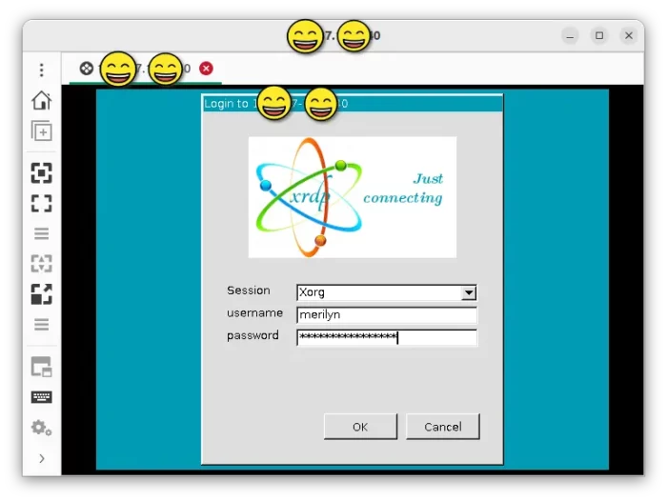Select the connection tab with the Remmina icon
This screenshot has width=667, height=501.
tap(146, 69)
